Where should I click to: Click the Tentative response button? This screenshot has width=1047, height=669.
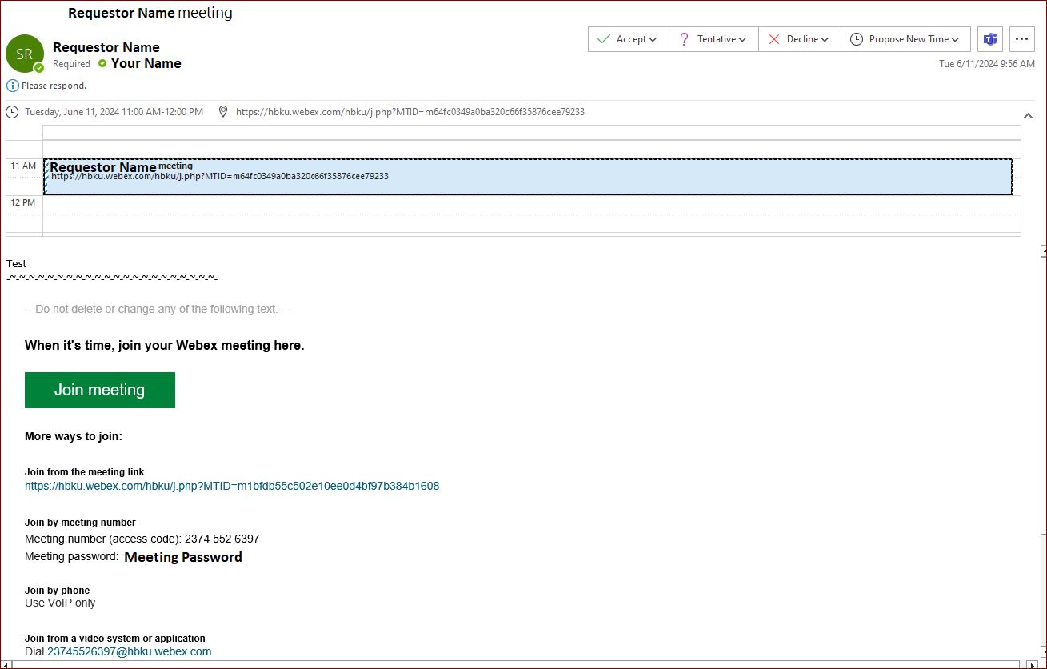(x=713, y=39)
